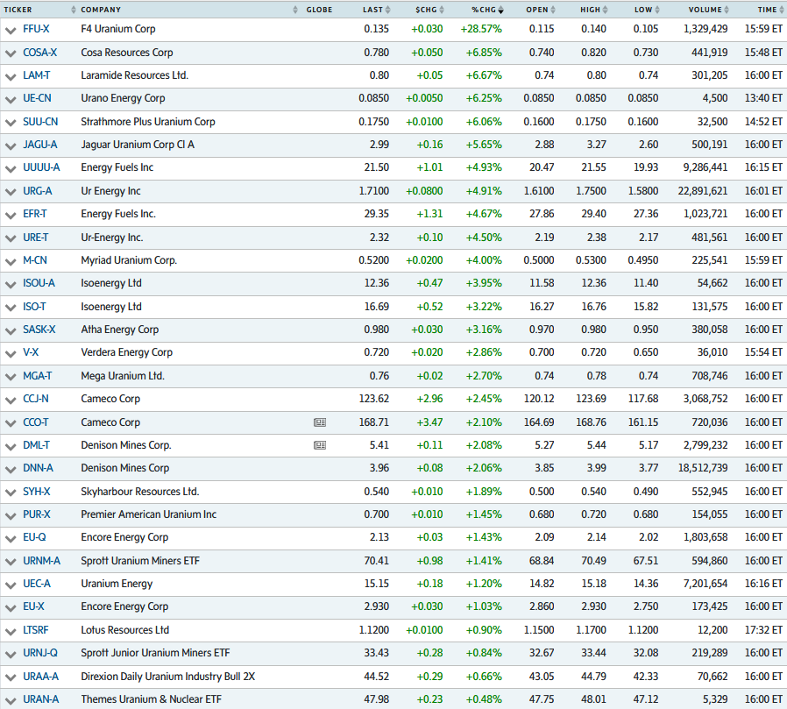The width and height of the screenshot is (787, 709).
Task: Open the URG-A ticker link
Action: (x=39, y=191)
